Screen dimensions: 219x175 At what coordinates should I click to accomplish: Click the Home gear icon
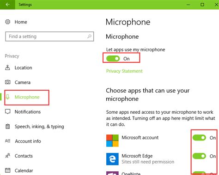pos(8,22)
